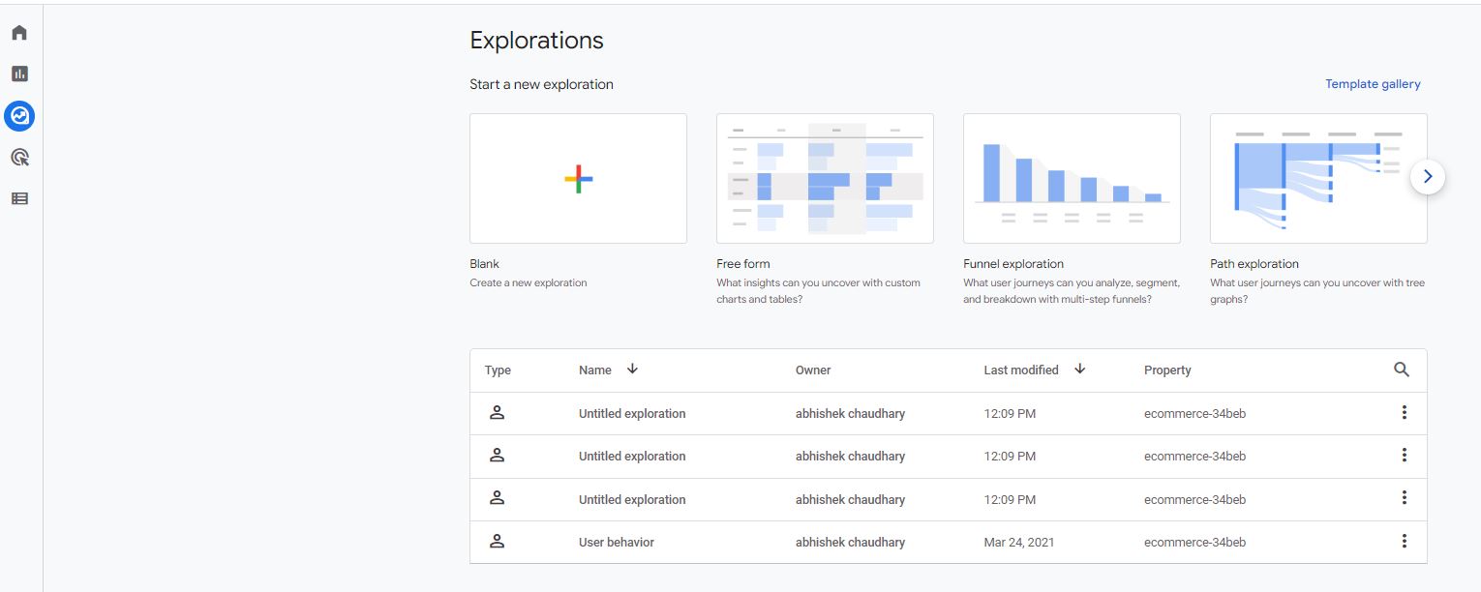The width and height of the screenshot is (1481, 592).
Task: Select the Explore icon in sidebar
Action: click(x=19, y=116)
